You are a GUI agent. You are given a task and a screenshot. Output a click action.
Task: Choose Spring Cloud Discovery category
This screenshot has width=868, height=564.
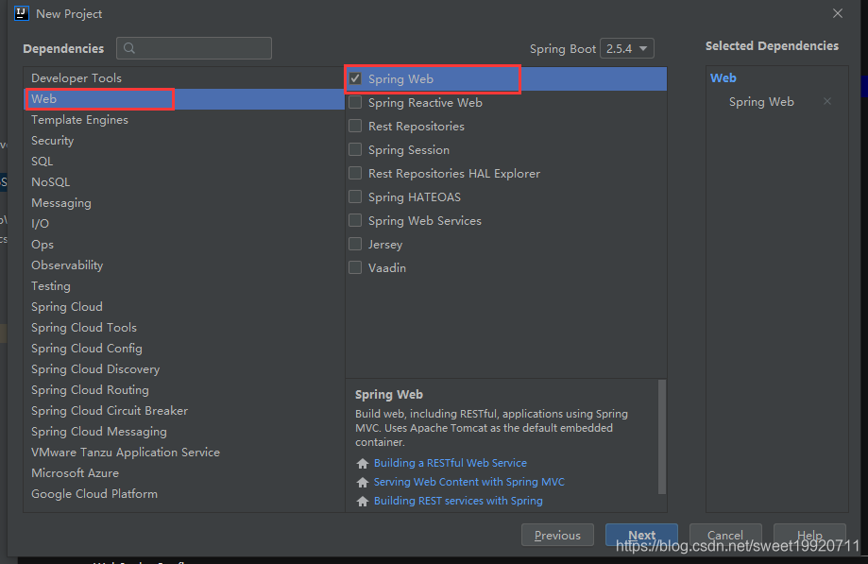pos(184,369)
